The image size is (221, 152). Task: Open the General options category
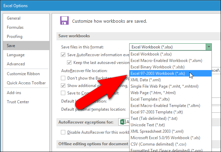pyautogui.click(x=26, y=18)
